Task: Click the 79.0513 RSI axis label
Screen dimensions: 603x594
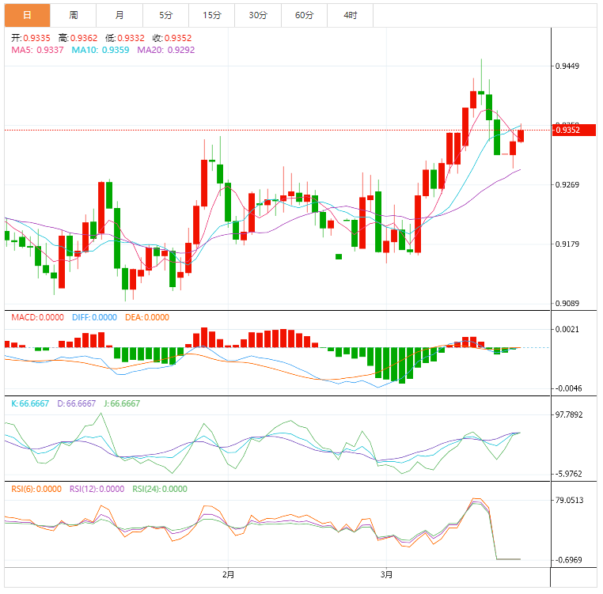Action: click(570, 500)
